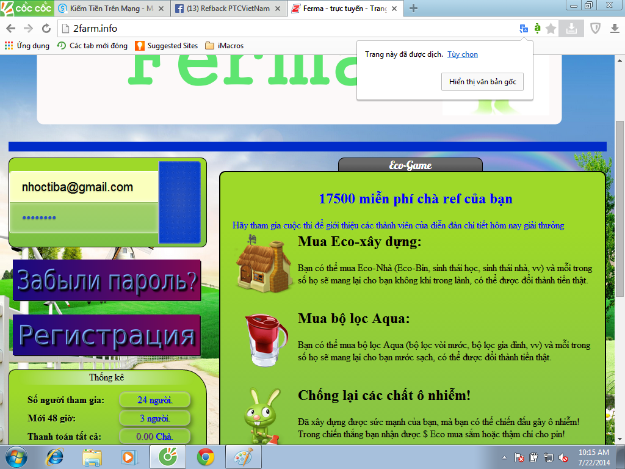Open the Windows Start menu orb
Image resolution: width=625 pixels, height=469 pixels.
(16, 457)
